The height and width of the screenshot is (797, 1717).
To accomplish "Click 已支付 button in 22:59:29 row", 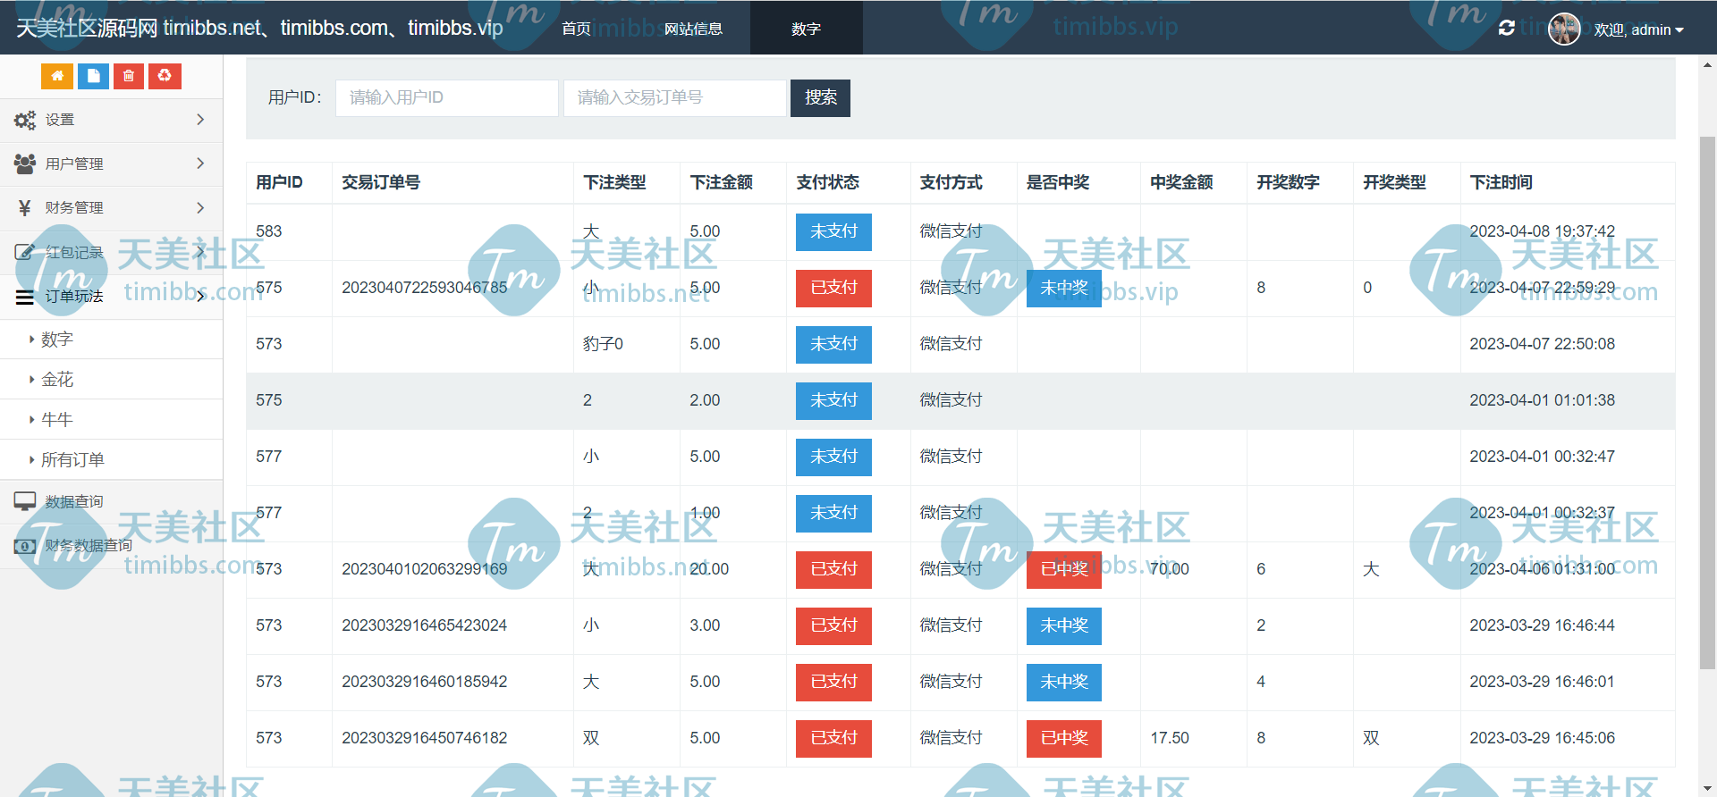I will pos(833,289).
